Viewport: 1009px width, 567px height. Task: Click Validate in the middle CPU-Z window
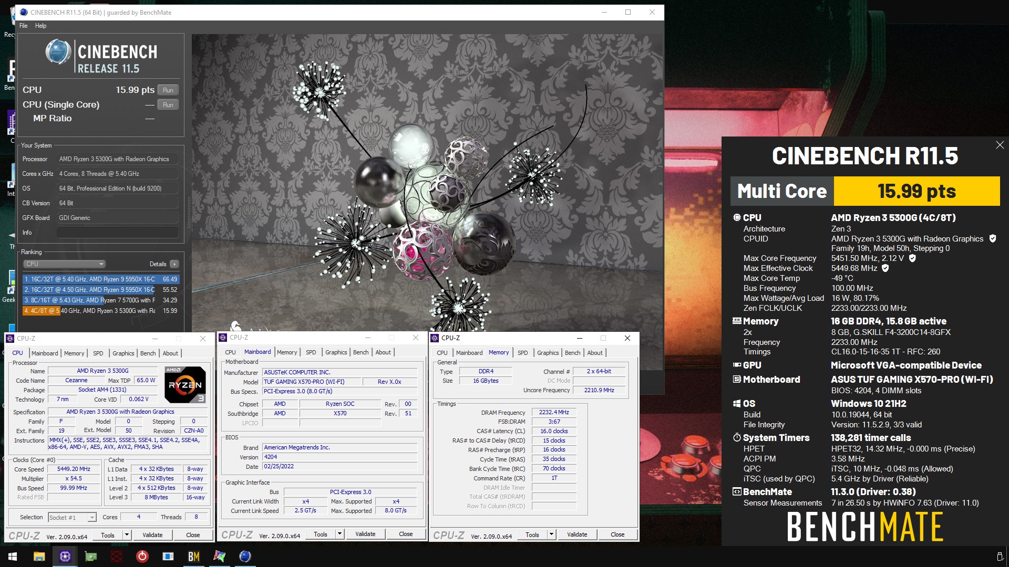click(365, 534)
